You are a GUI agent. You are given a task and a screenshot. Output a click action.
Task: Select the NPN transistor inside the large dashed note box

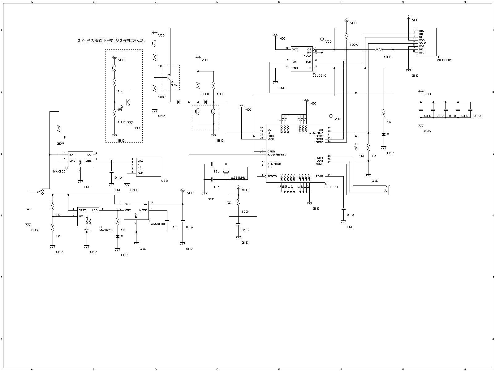tap(129, 102)
